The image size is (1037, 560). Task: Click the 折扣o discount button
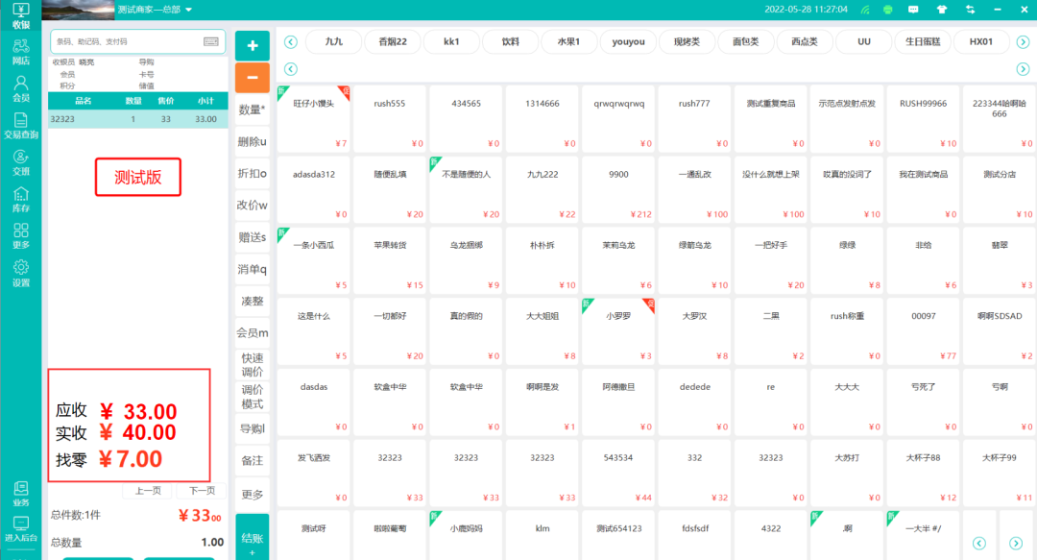(x=252, y=173)
